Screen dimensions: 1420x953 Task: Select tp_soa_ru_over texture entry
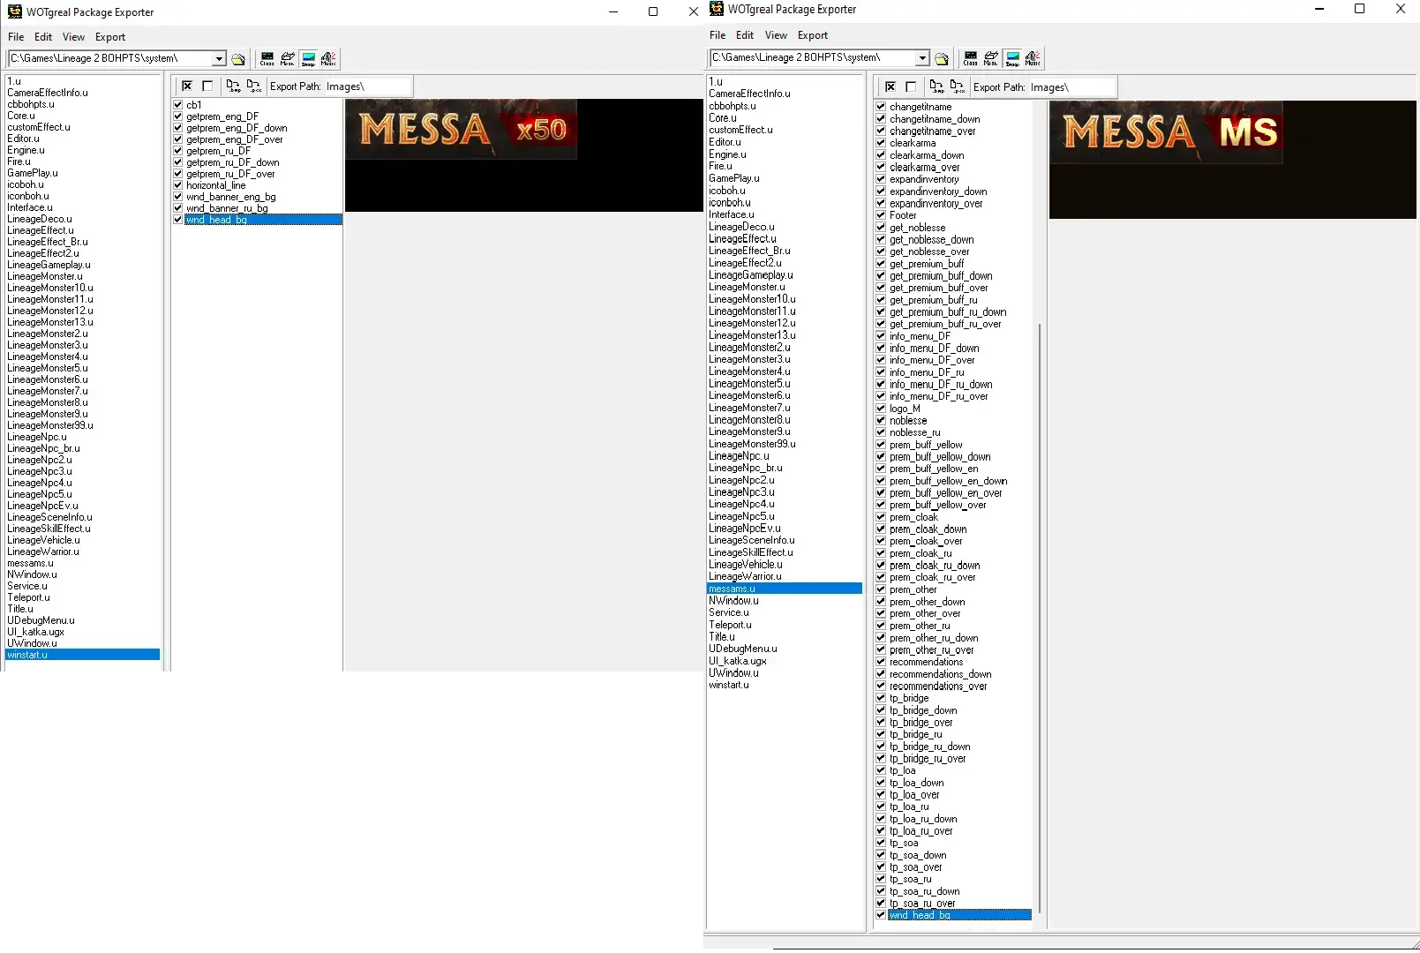pos(922,904)
